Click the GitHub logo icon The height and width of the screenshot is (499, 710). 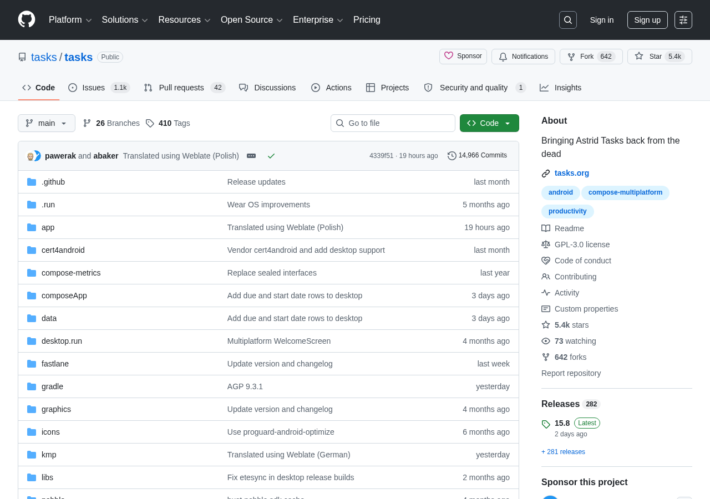point(27,19)
